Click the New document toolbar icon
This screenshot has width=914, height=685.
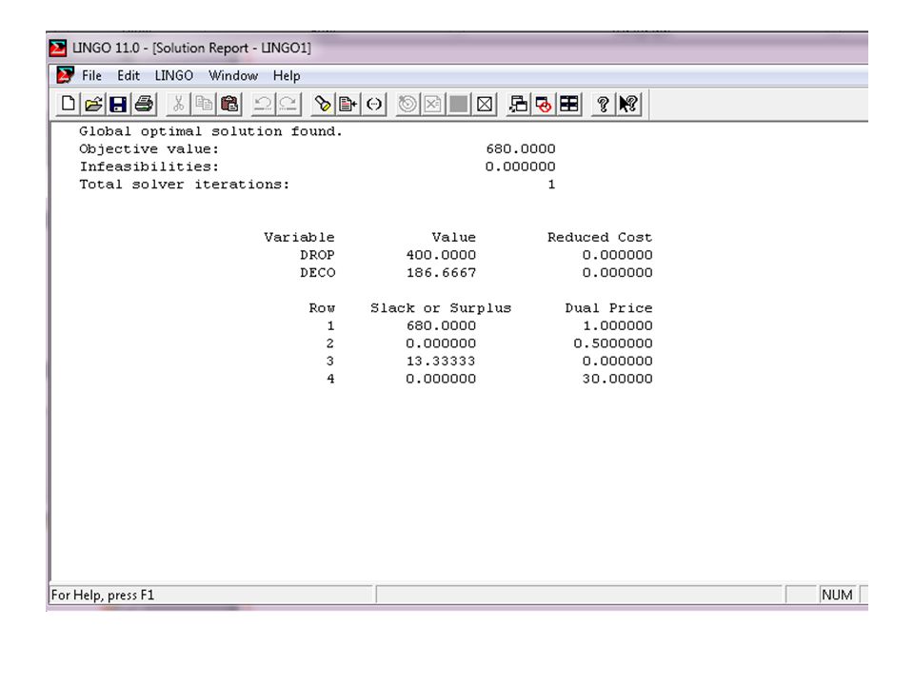pyautogui.click(x=69, y=105)
